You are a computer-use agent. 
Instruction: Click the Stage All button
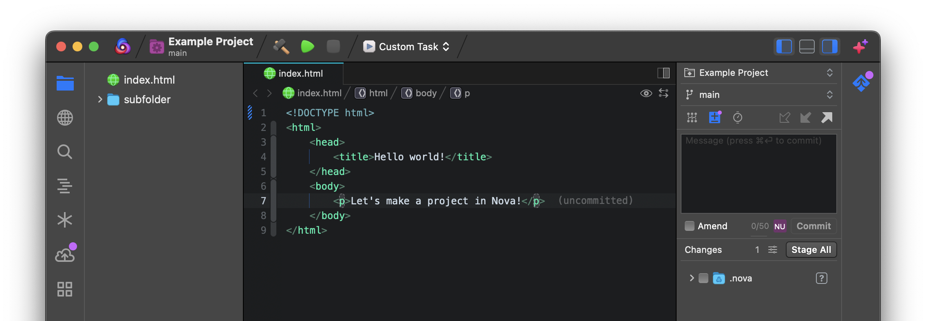(x=811, y=250)
